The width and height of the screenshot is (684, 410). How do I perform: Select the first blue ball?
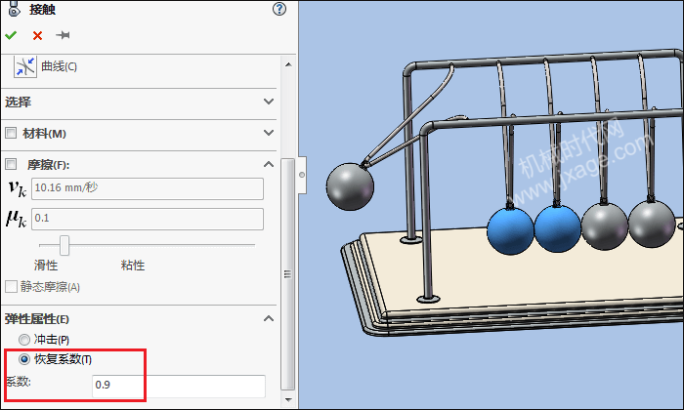pyautogui.click(x=510, y=230)
